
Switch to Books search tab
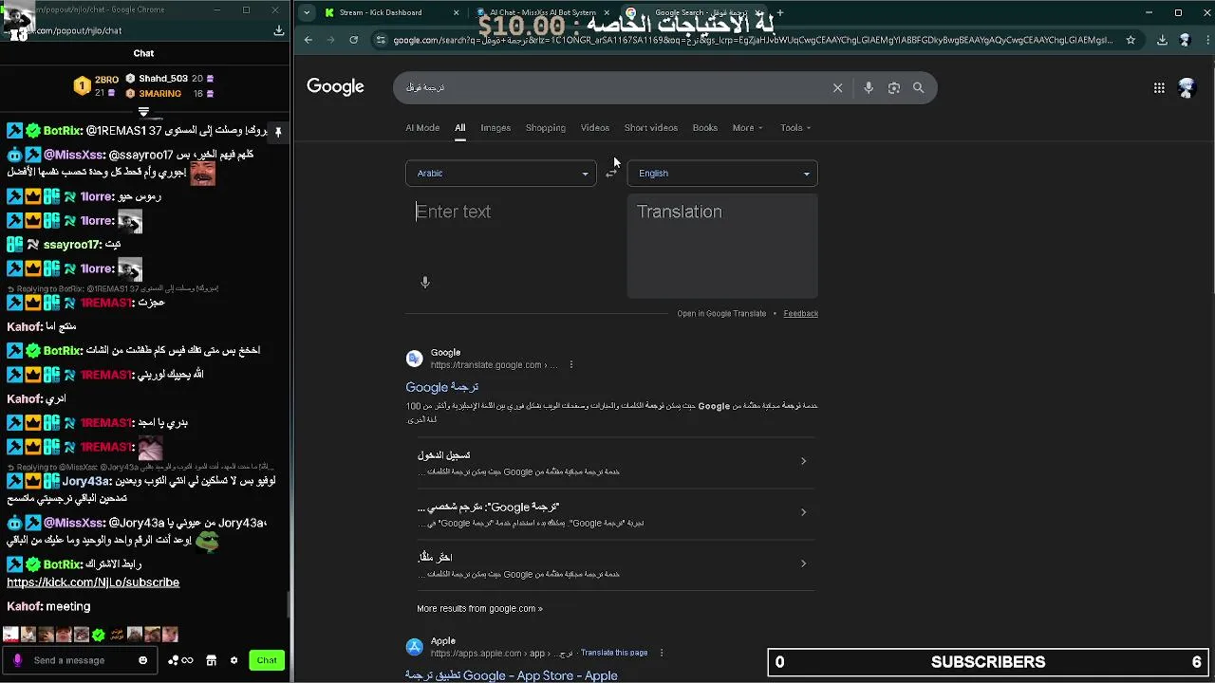(x=705, y=127)
